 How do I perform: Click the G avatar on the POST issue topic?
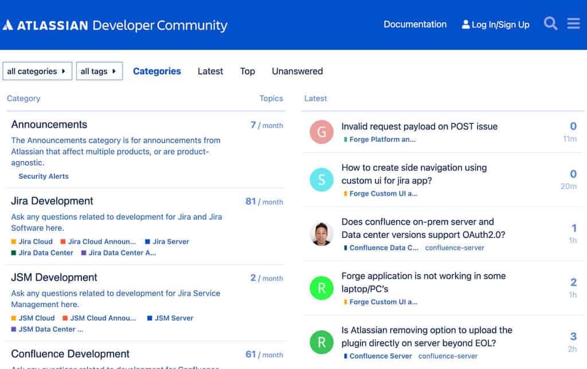pyautogui.click(x=321, y=132)
